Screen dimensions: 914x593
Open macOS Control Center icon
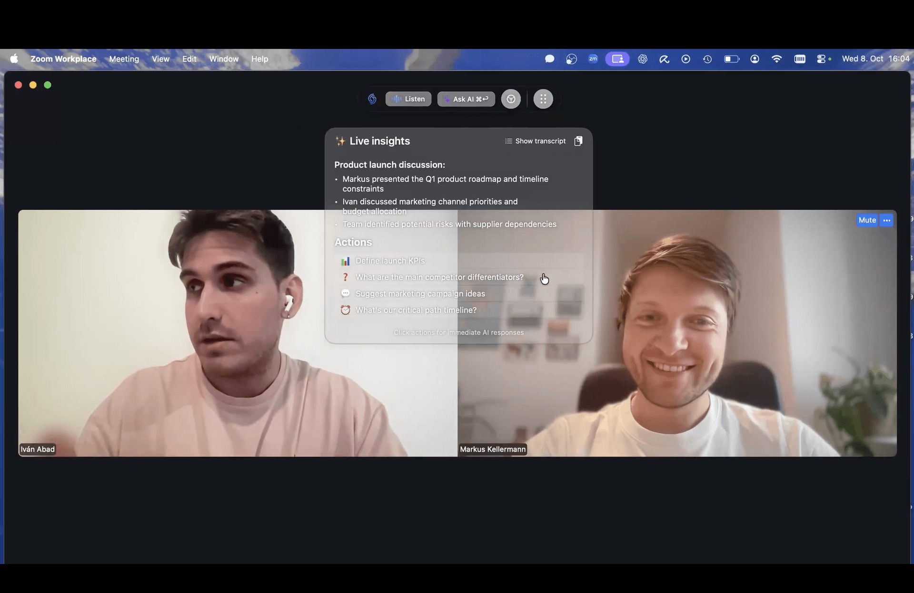pos(822,59)
